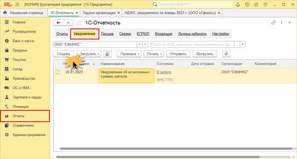The image size is (297, 159).
Task: Go back with the left arrow button
Action: [58, 23]
